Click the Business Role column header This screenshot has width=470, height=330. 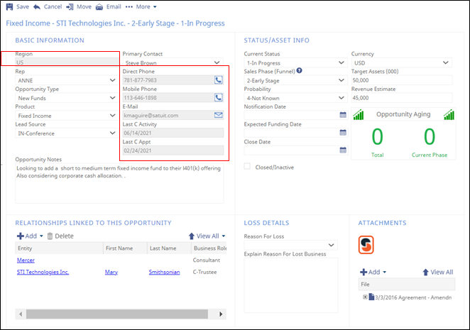[209, 248]
